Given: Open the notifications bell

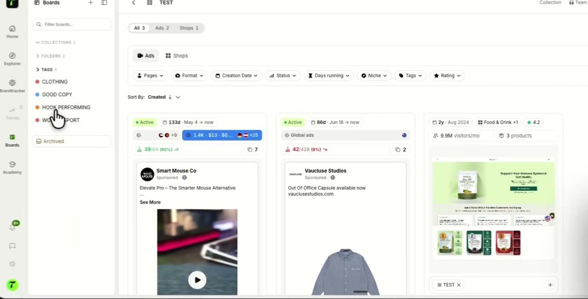Looking at the screenshot, I should tap(13, 227).
